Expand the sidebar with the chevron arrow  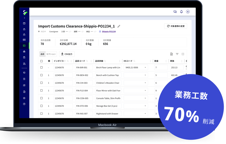click(x=24, y=18)
